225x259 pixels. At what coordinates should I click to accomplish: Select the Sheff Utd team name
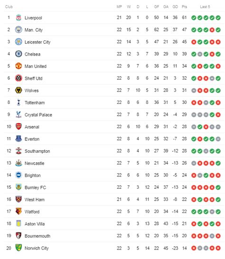click(x=34, y=78)
